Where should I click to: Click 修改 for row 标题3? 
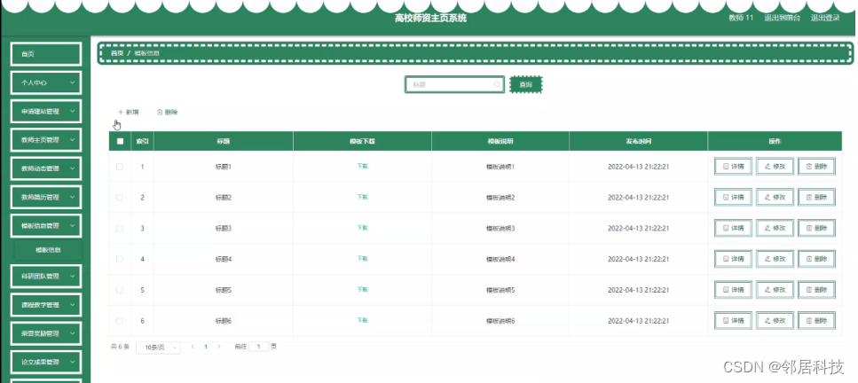point(775,228)
